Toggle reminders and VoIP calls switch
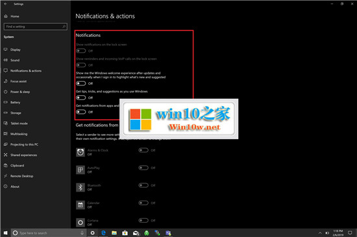Viewport: 357px width, 237px height. point(81,65)
